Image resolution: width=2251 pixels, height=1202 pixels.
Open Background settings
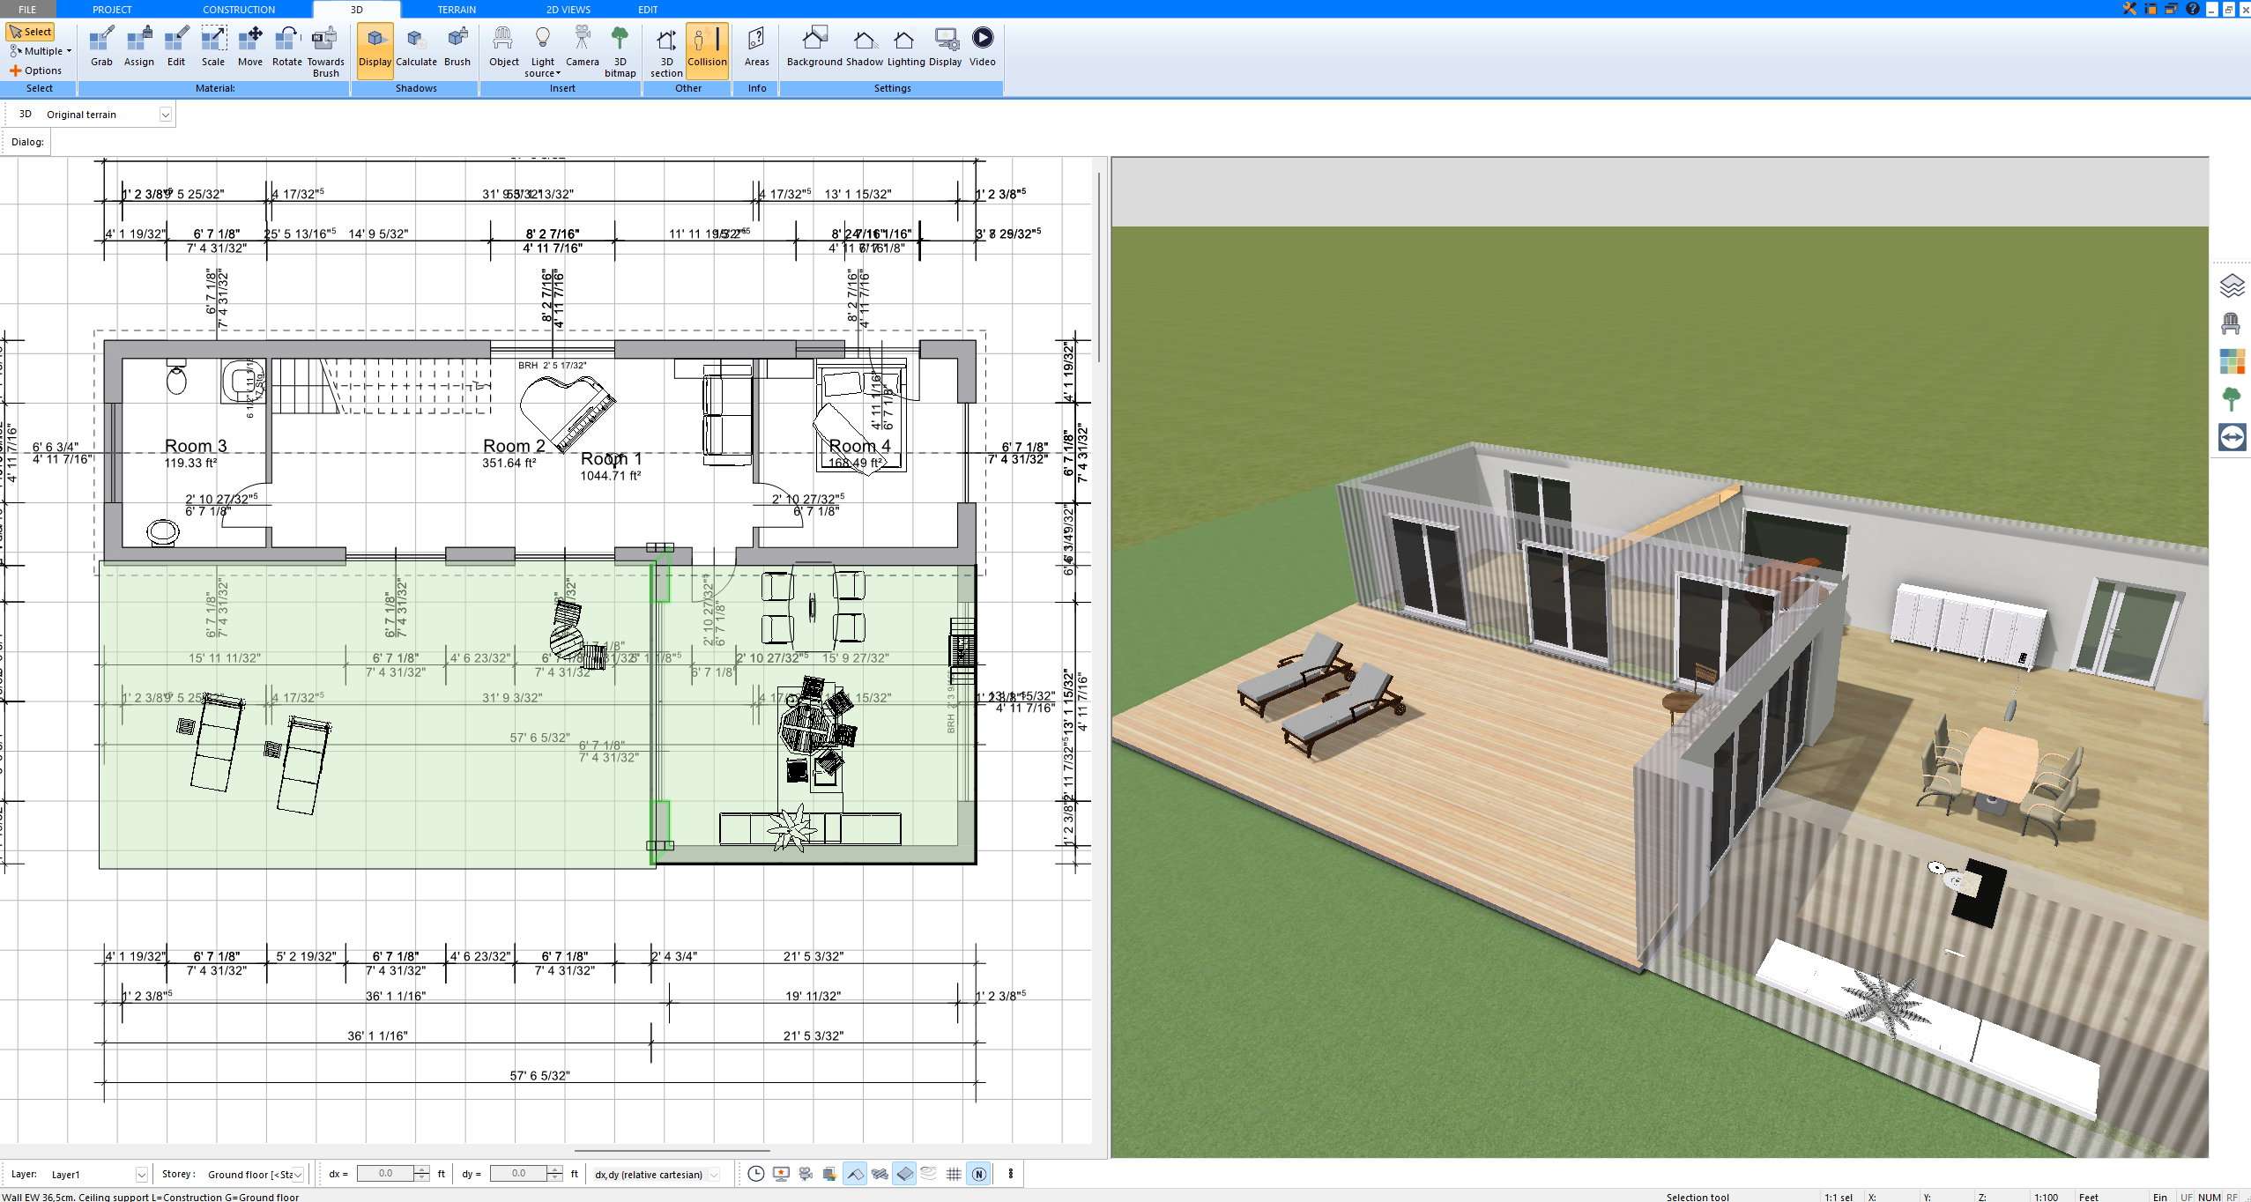click(814, 47)
